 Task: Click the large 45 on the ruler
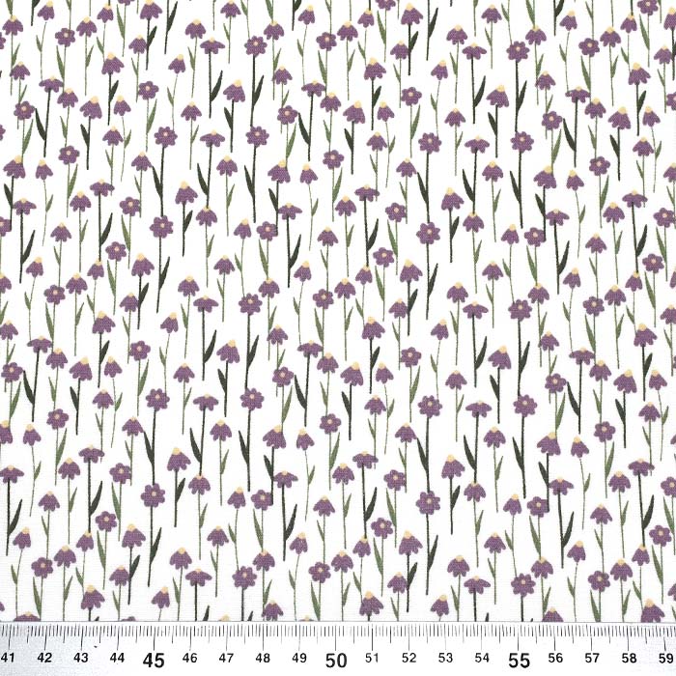coord(154,660)
